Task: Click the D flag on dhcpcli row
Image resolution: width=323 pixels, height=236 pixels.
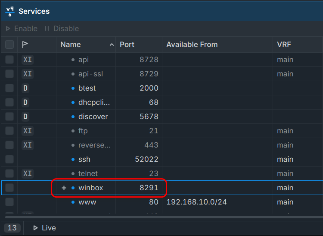Action: (x=25, y=102)
